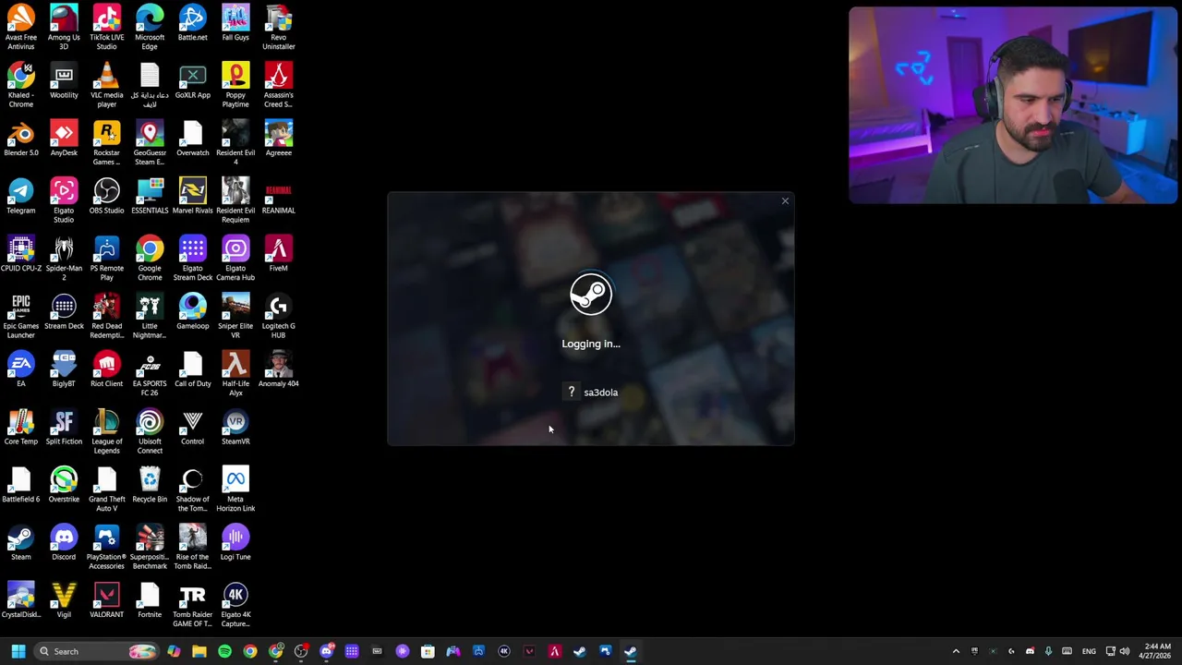The image size is (1182, 665).
Task: Open the volume control in system tray
Action: (x=1125, y=651)
